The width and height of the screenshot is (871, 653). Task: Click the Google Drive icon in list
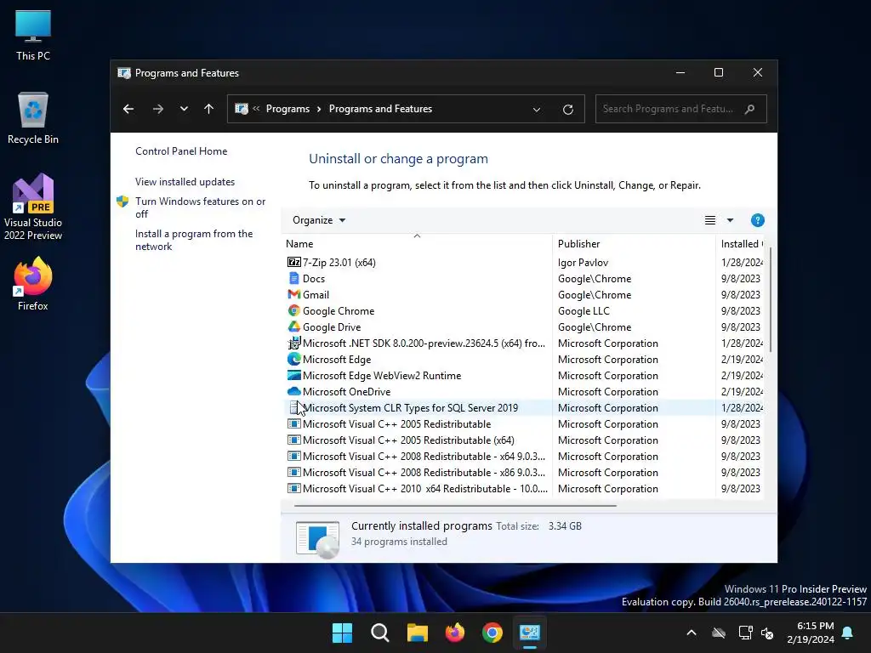tap(293, 326)
